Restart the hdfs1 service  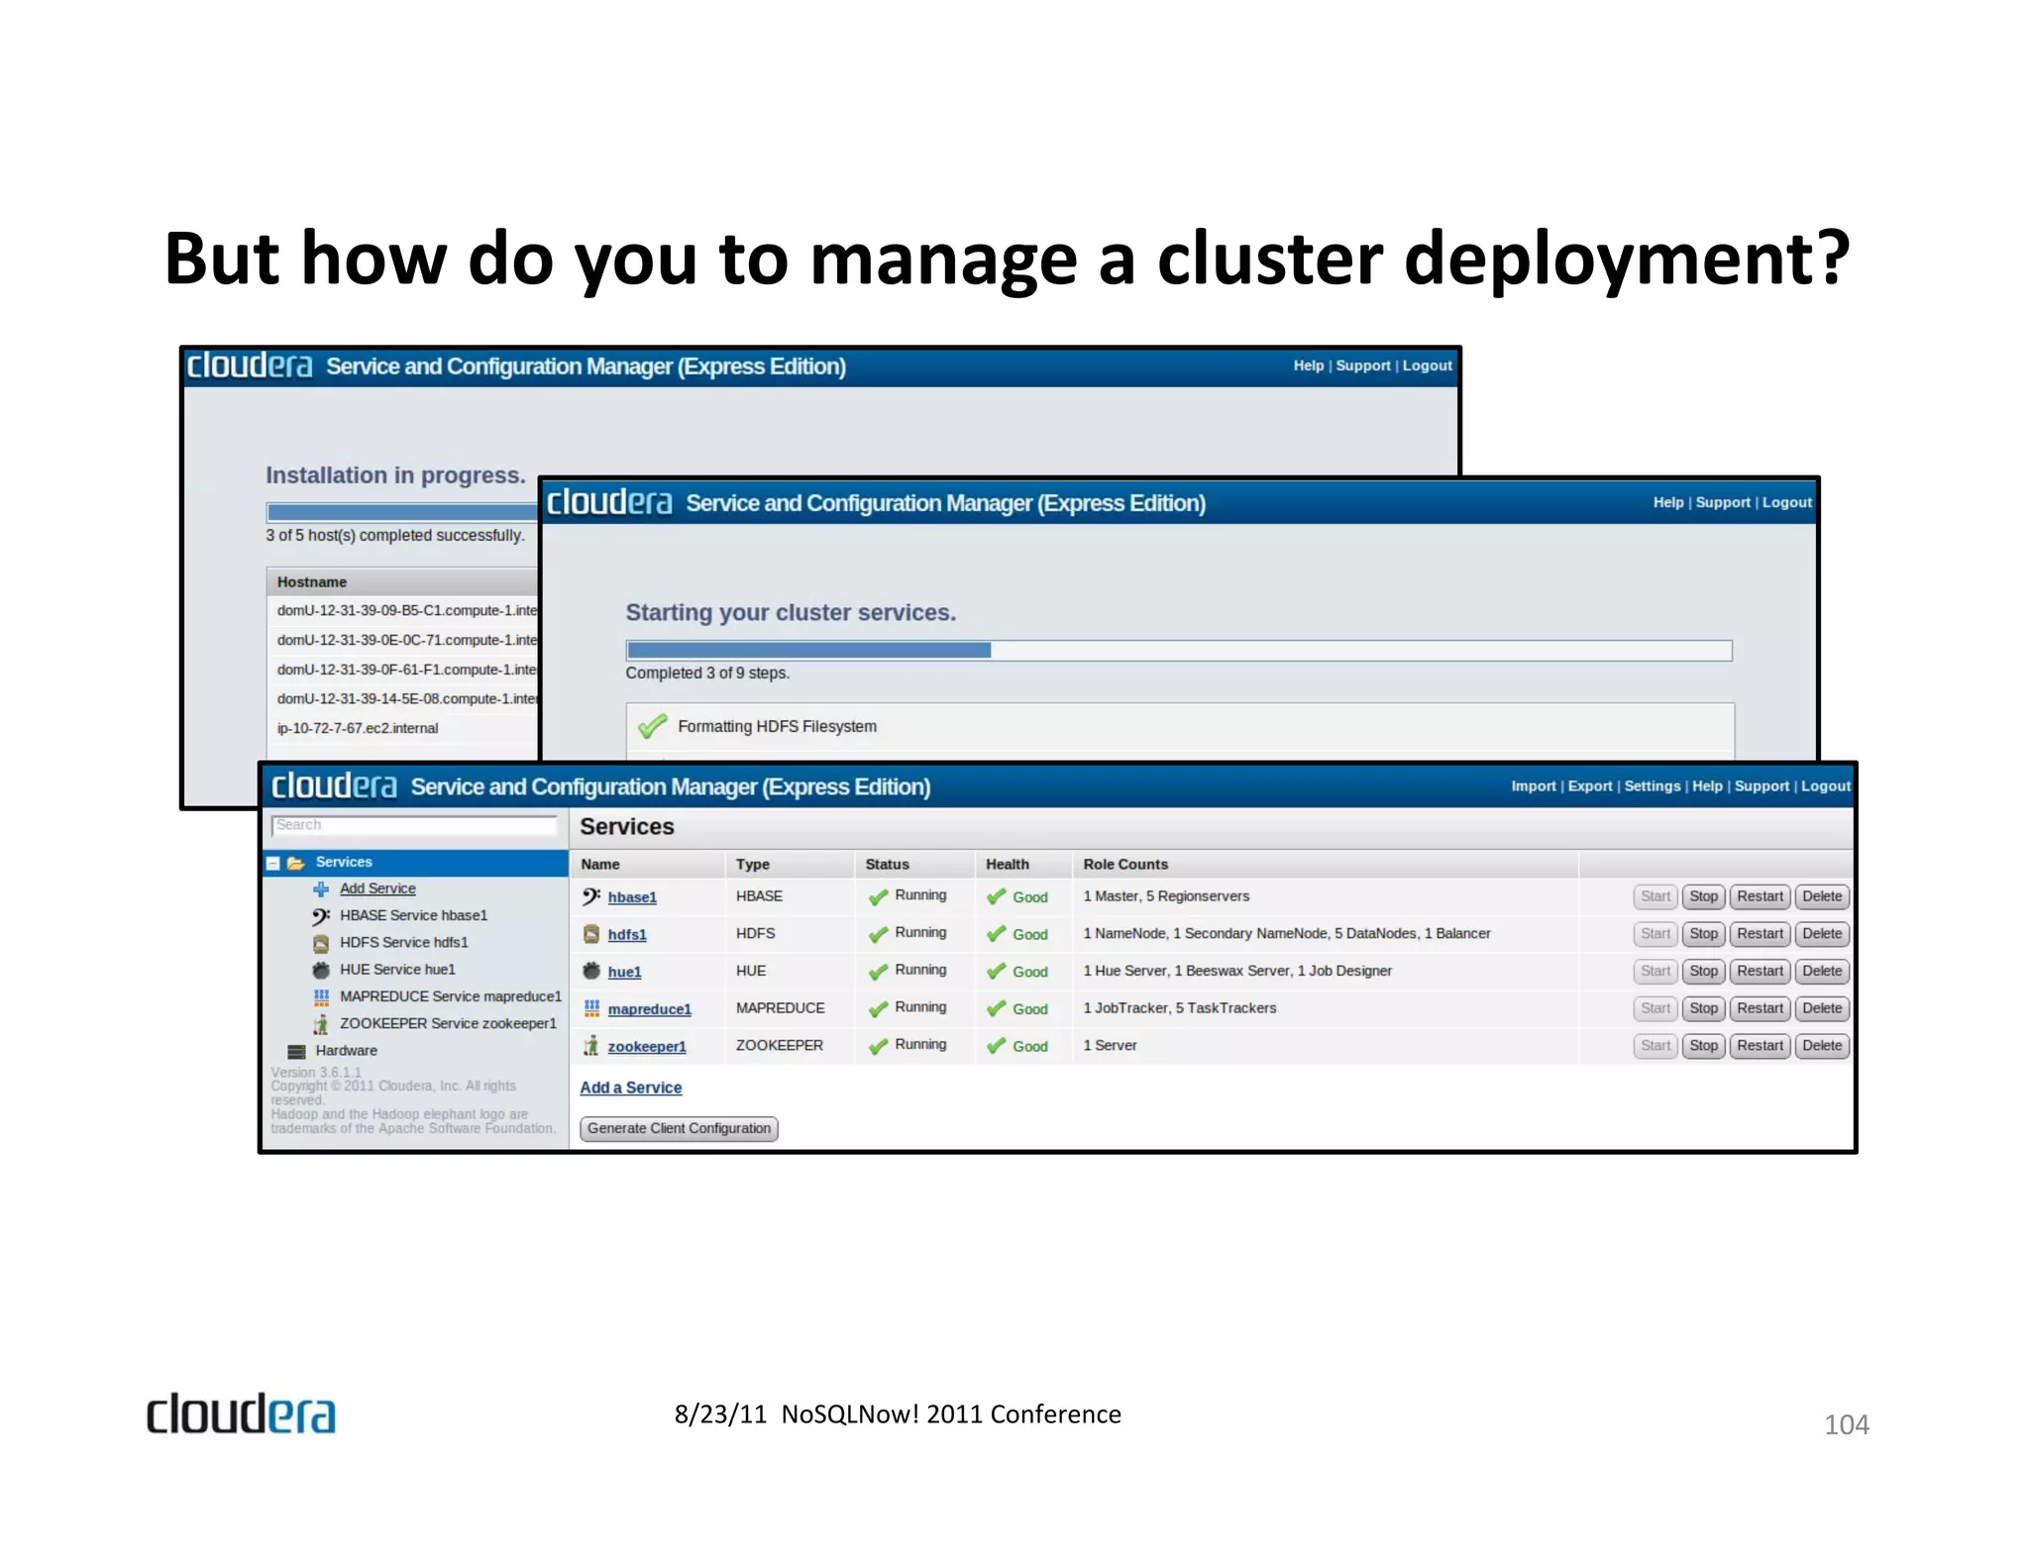coord(1760,934)
